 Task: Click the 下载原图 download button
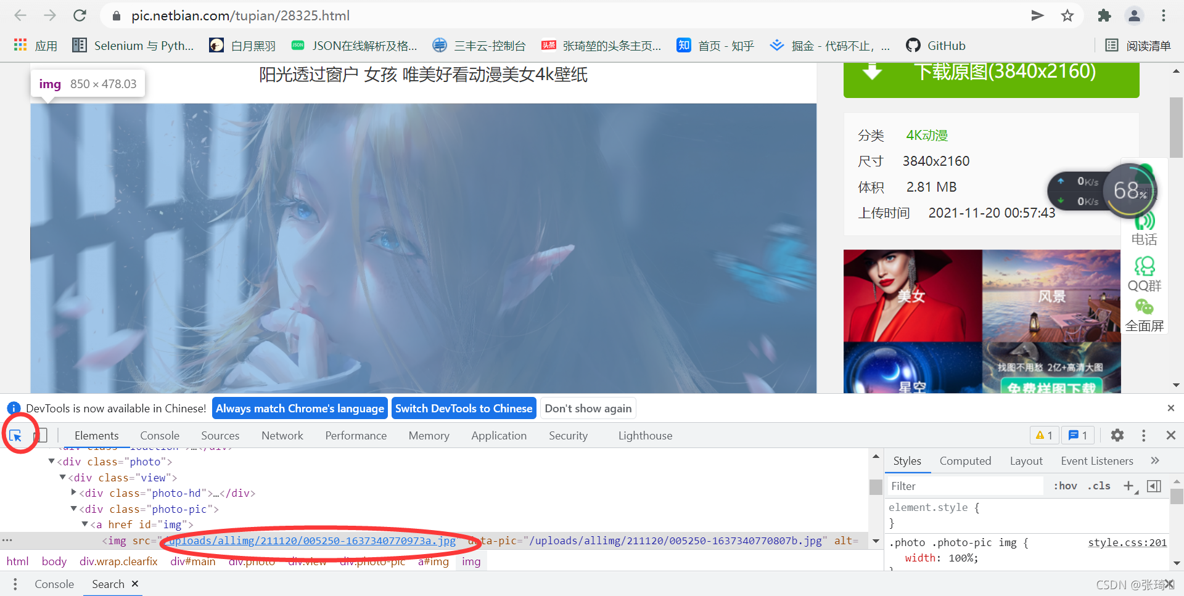click(991, 79)
